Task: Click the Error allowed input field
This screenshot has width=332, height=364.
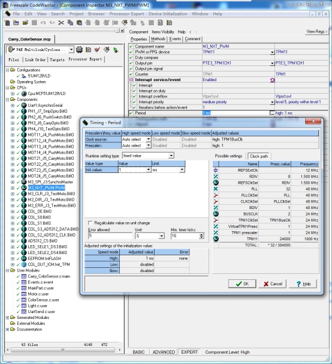Action: (x=110, y=236)
